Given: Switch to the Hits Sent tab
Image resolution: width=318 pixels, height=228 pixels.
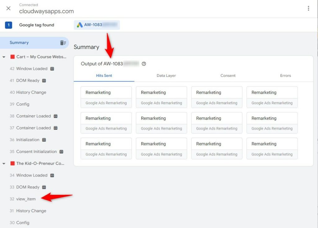Looking at the screenshot, I should (x=104, y=76).
